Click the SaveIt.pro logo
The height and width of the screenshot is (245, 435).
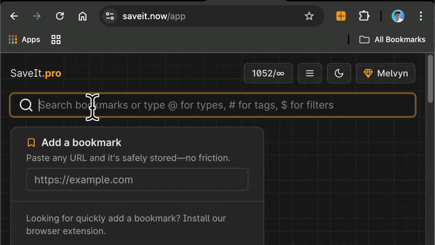(36, 73)
